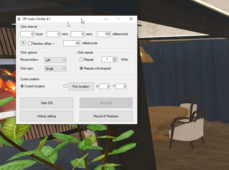Click the Start (F6) button
Viewport: 229px width, 170px height.
47,103
